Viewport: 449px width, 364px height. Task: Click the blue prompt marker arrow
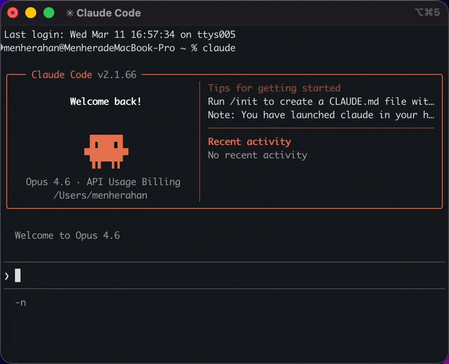2,48
